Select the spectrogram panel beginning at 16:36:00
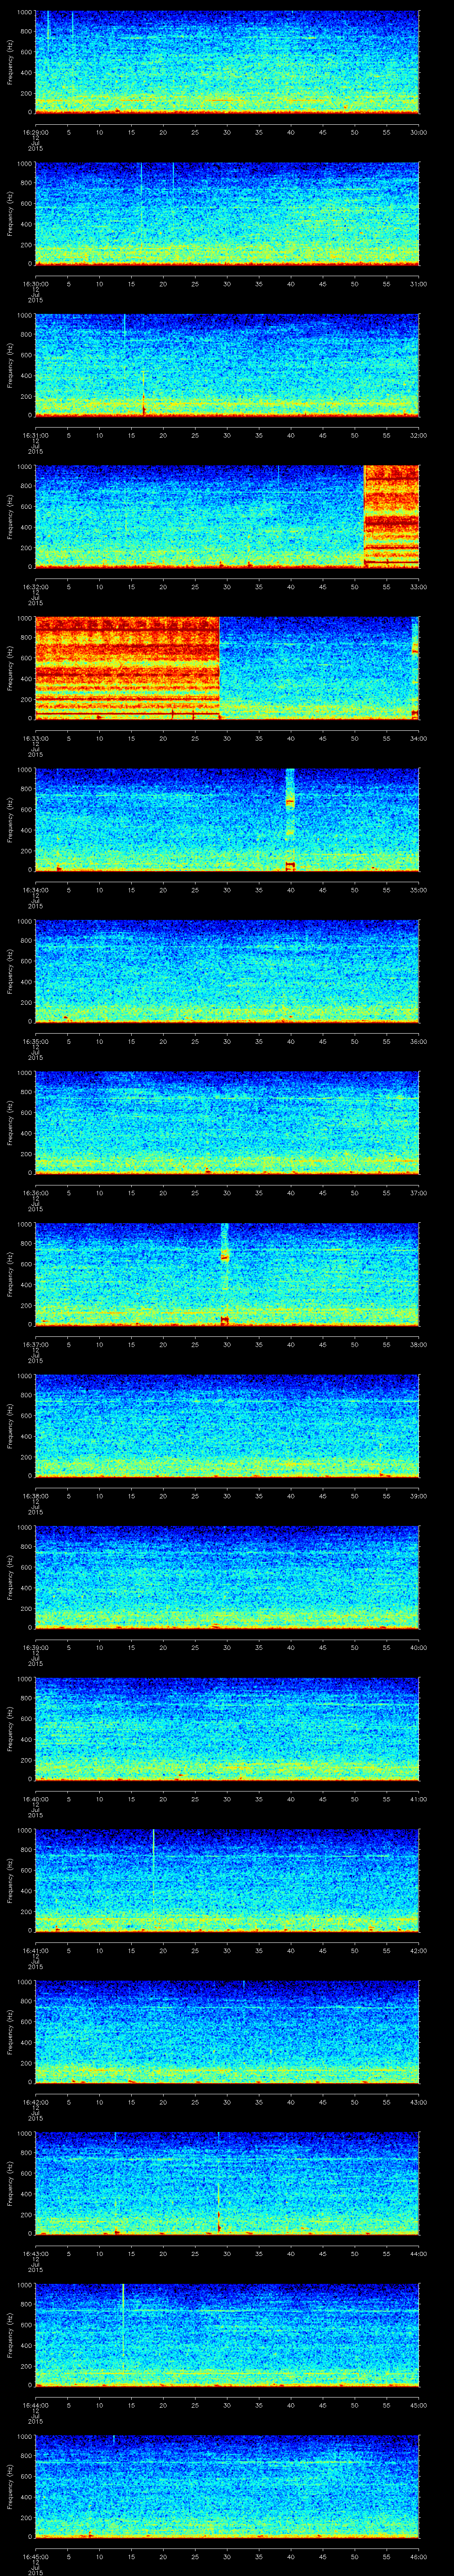The height and width of the screenshot is (2576, 454). (227, 1122)
